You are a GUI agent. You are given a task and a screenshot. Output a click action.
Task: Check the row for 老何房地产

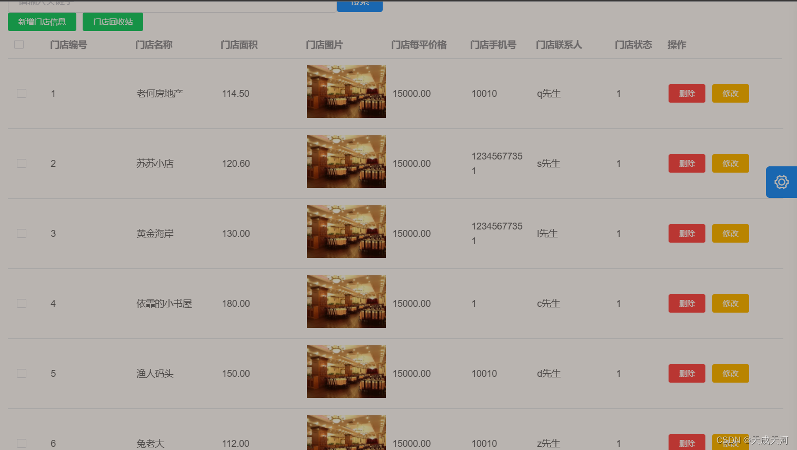pos(22,93)
